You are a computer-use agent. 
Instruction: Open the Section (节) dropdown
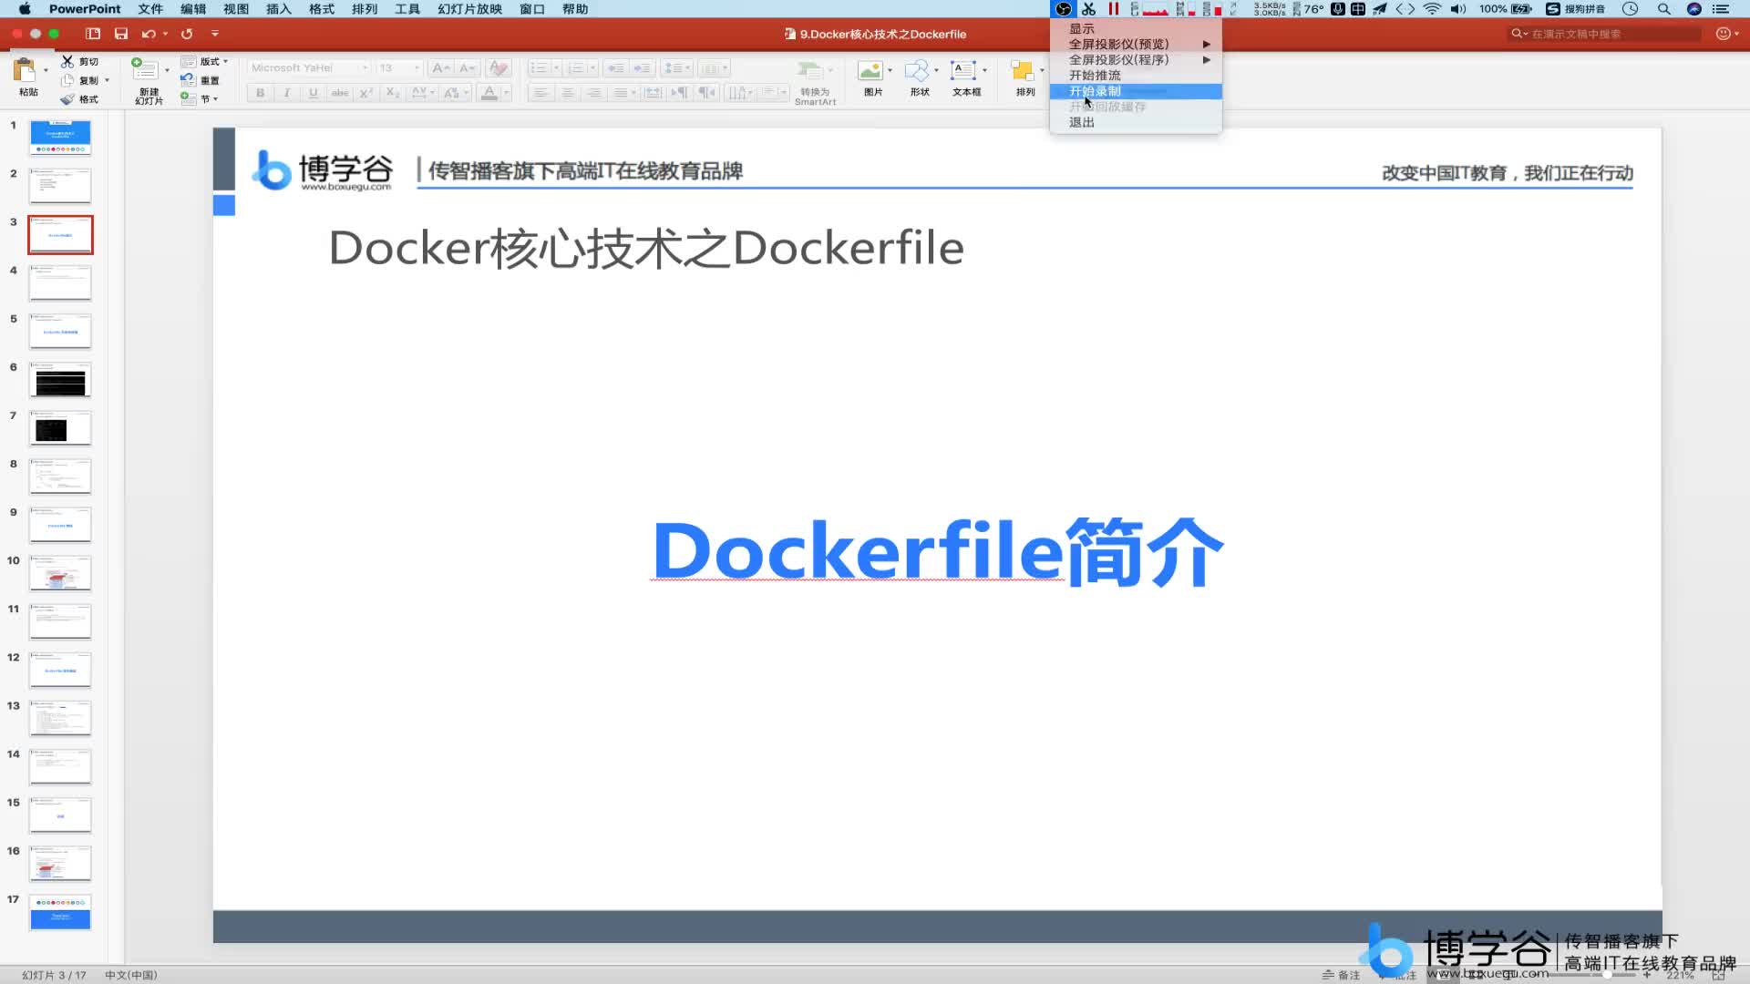click(200, 99)
